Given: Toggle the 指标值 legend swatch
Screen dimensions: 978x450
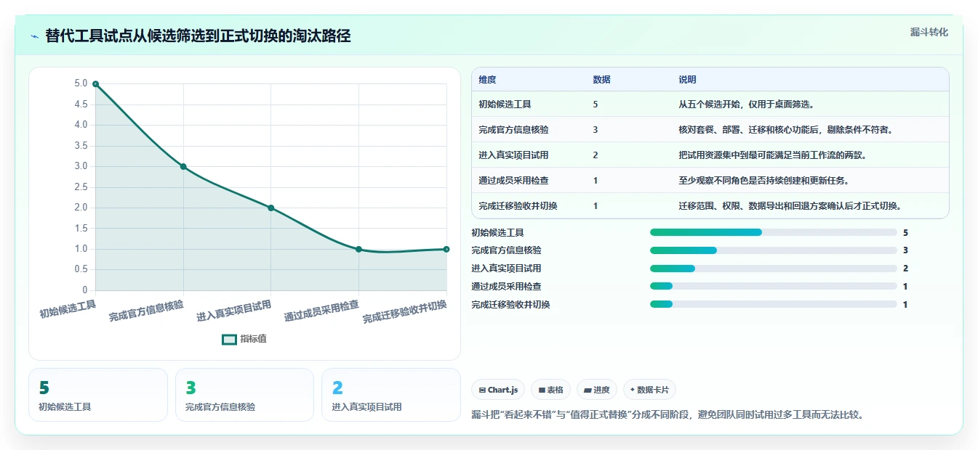Looking at the screenshot, I should click(x=229, y=339).
